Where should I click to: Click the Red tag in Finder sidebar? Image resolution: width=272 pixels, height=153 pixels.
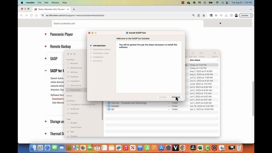point(72,132)
